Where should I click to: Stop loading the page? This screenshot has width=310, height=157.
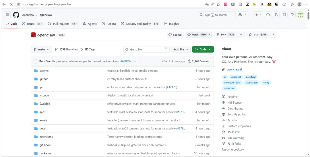point(11,4)
